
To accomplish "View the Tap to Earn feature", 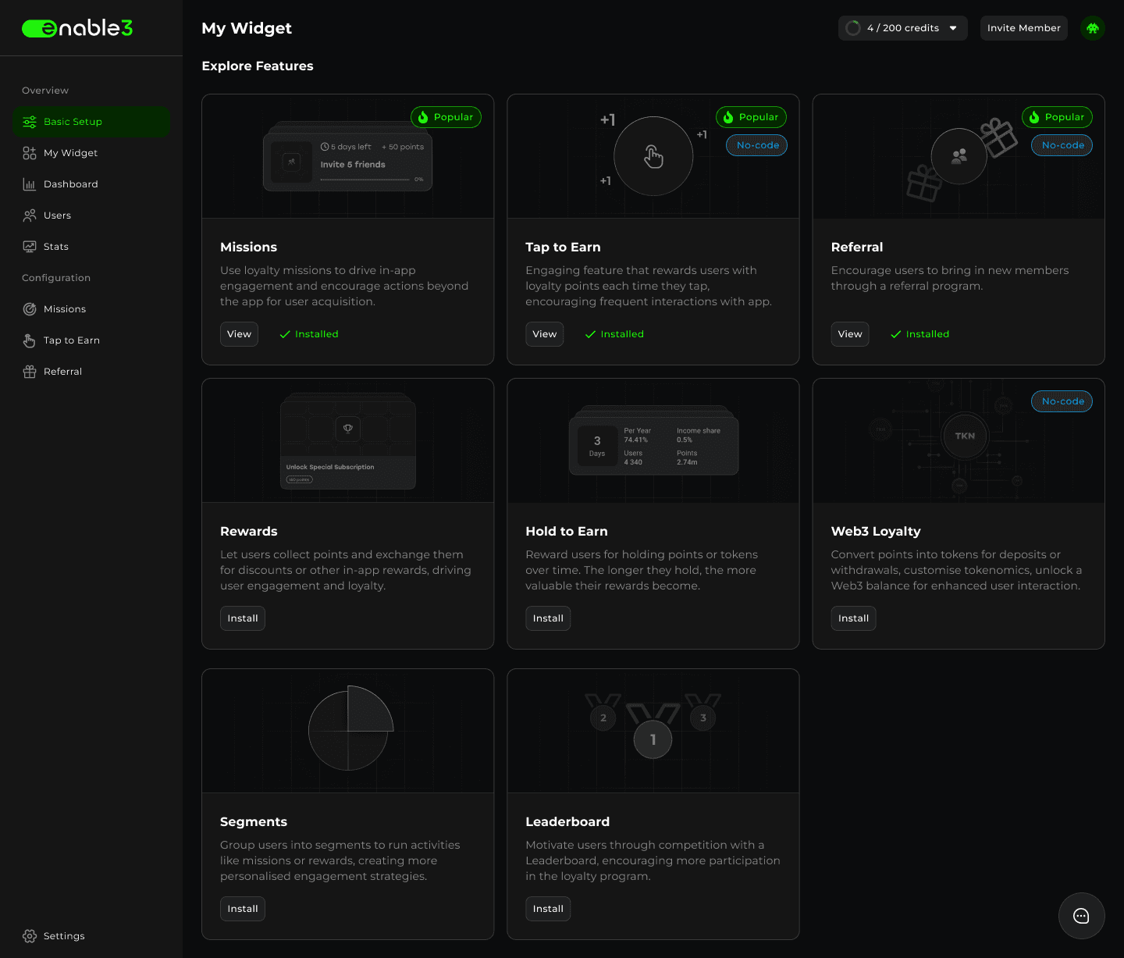I will click(544, 334).
